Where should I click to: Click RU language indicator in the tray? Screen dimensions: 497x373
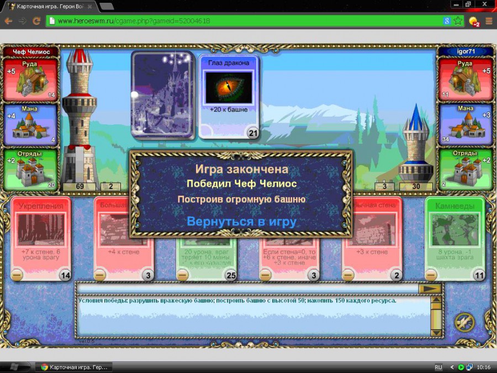438,367
